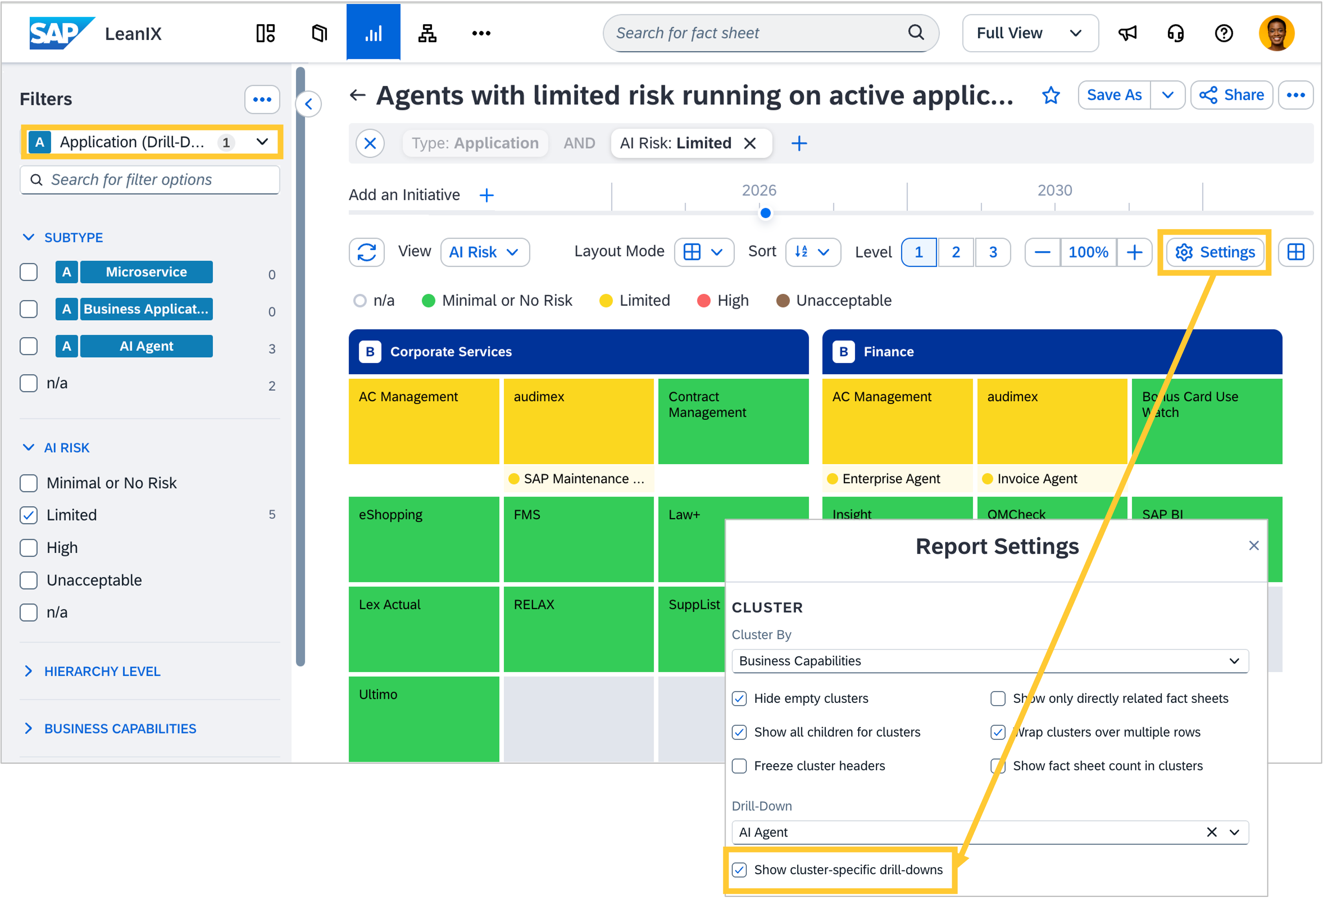The width and height of the screenshot is (1324, 899).
Task: Clear the AI Agent drill-down selection
Action: [x=1212, y=832]
